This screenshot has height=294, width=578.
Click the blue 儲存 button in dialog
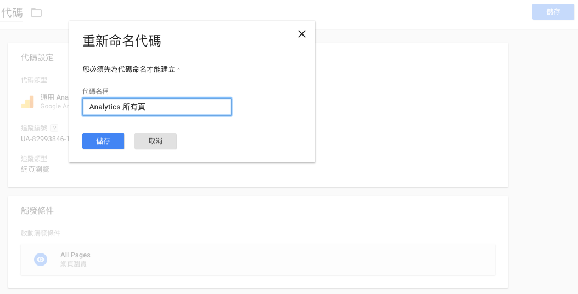(x=103, y=141)
